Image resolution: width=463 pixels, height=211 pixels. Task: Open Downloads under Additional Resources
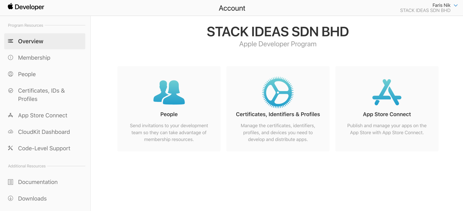click(x=32, y=198)
